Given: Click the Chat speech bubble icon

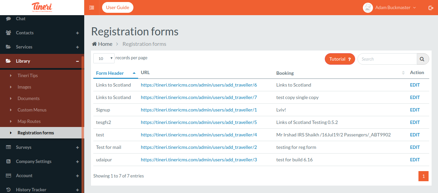Looking at the screenshot, I should click(8, 19).
